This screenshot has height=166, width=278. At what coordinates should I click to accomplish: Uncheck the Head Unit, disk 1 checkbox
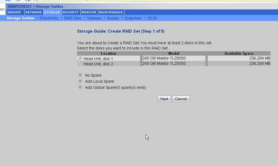point(80,58)
